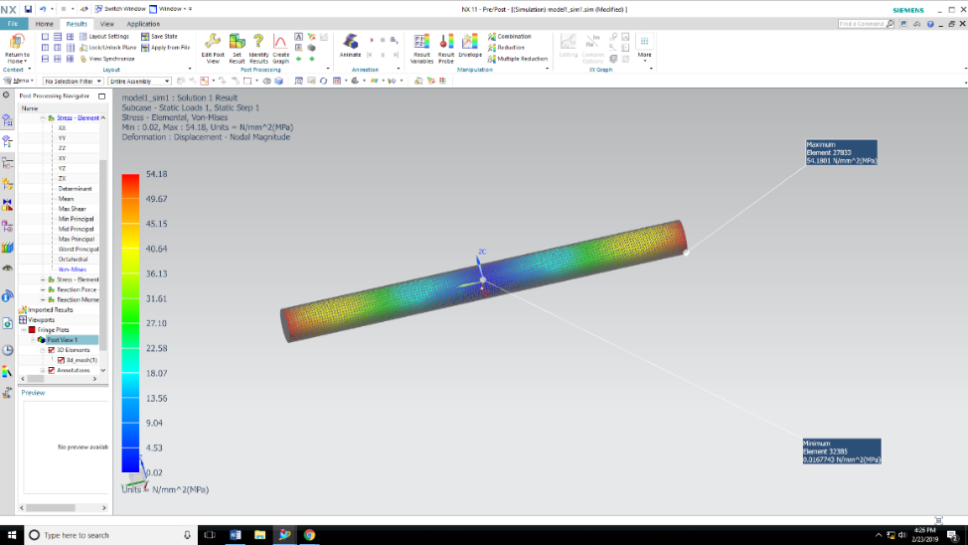Image resolution: width=968 pixels, height=545 pixels.
Task: Open the Entire Assembly dropdown
Action: coord(139,81)
